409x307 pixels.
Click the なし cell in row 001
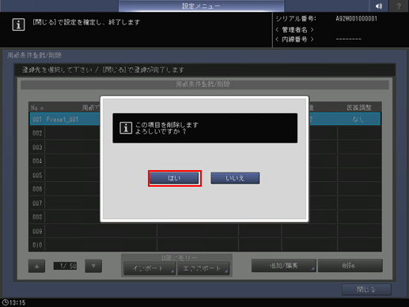[x=359, y=119]
